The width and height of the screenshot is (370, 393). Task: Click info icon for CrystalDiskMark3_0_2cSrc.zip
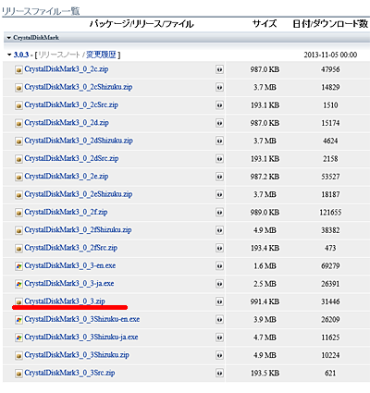219,105
